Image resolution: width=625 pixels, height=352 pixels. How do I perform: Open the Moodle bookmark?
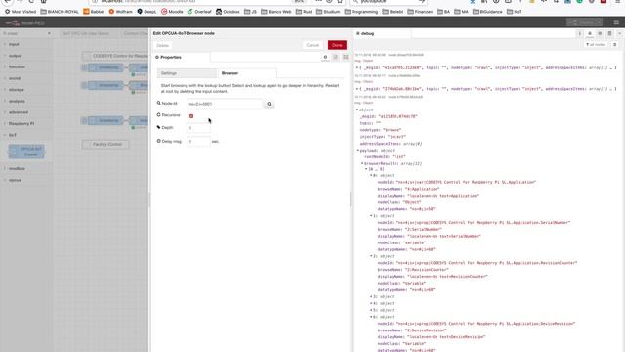pyautogui.click(x=172, y=12)
